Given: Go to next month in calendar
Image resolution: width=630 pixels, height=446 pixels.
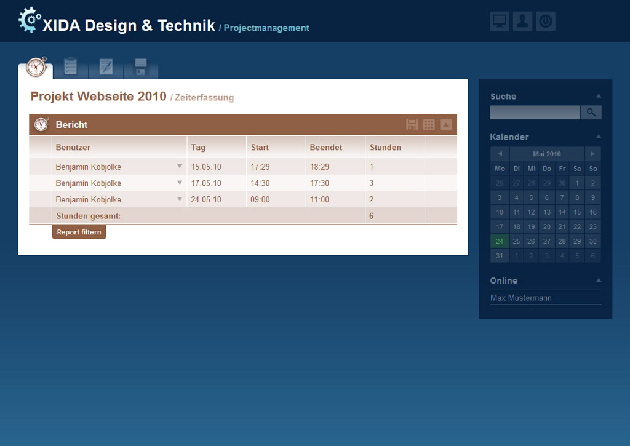Looking at the screenshot, I should pyautogui.click(x=592, y=154).
